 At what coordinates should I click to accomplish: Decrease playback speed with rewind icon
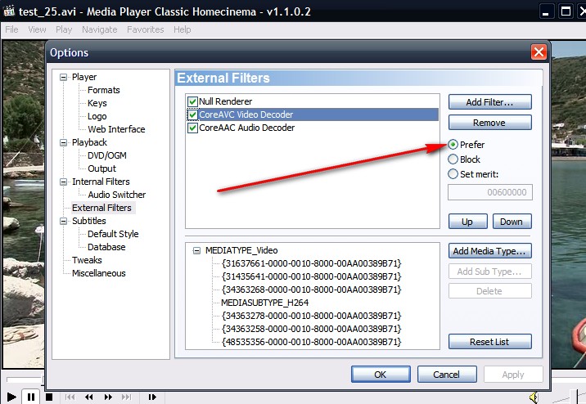[89, 397]
